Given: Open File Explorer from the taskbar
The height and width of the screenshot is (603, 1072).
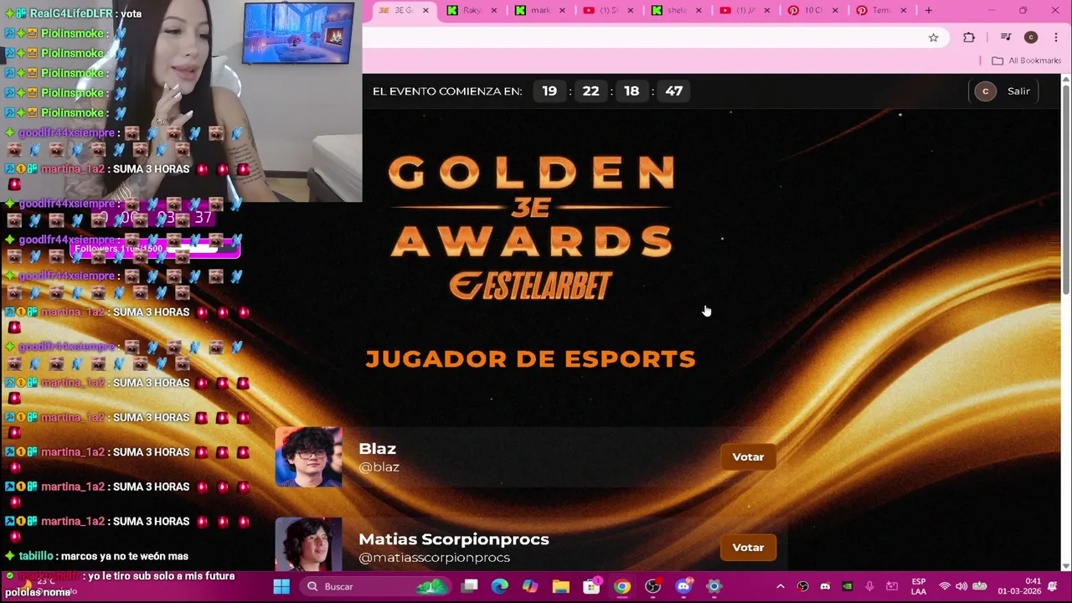Looking at the screenshot, I should pos(560,586).
